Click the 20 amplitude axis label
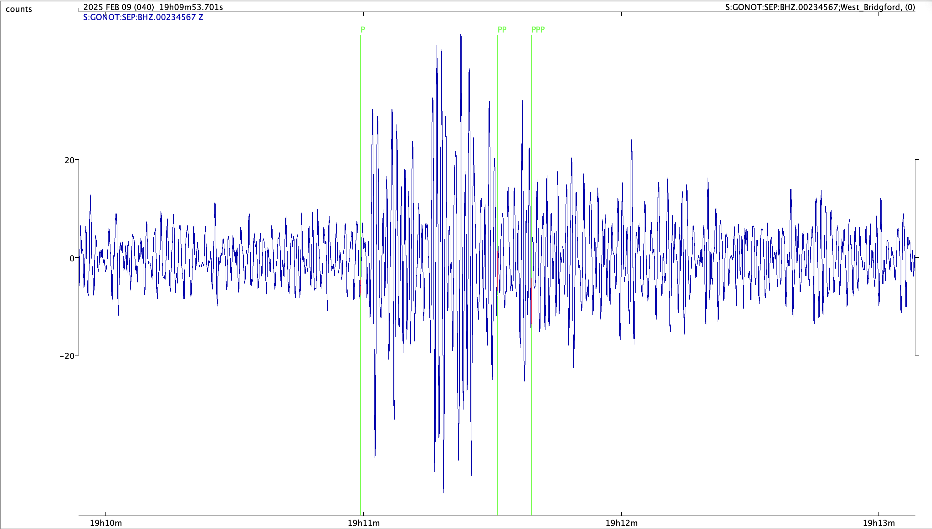 69,160
